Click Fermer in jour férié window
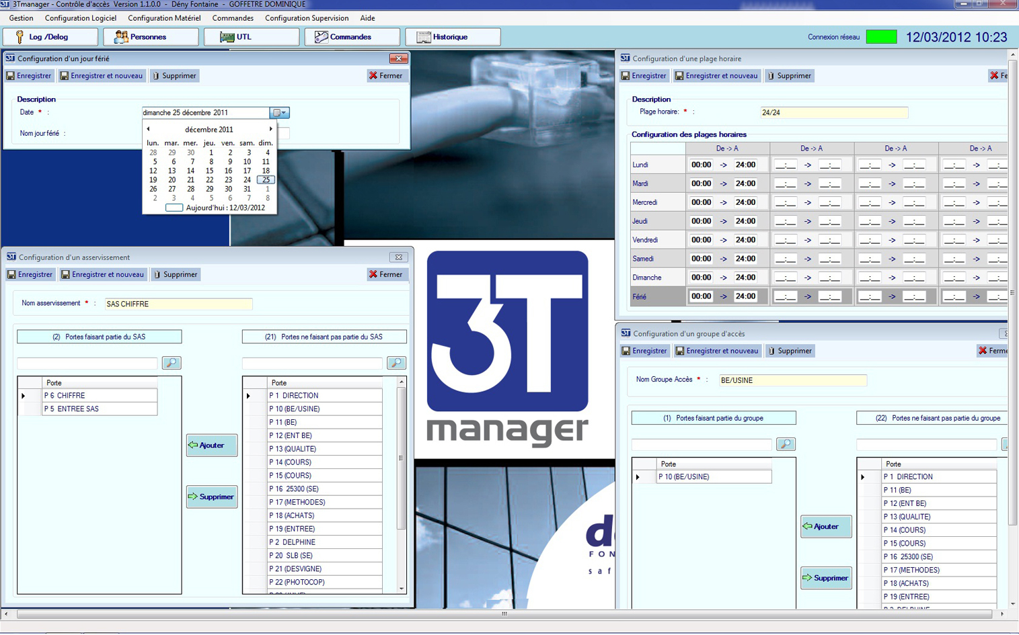This screenshot has width=1019, height=635. pyautogui.click(x=386, y=76)
